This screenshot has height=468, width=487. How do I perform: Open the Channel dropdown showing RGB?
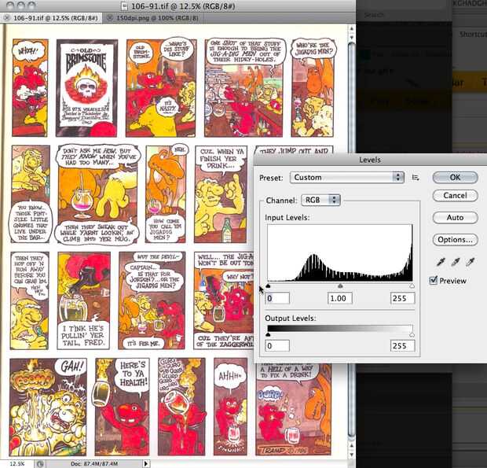pos(320,200)
